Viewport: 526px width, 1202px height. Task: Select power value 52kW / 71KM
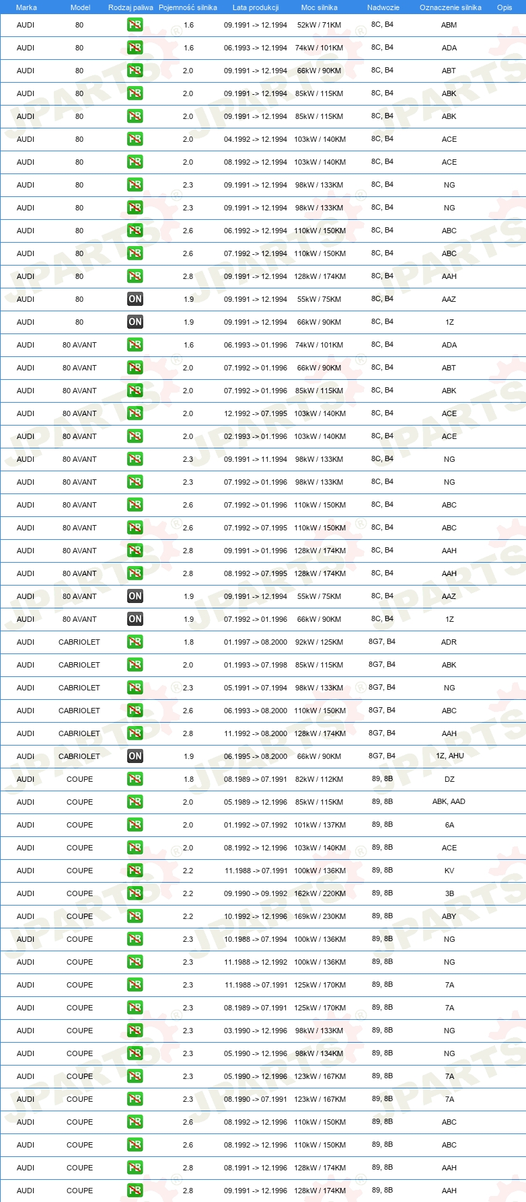320,25
